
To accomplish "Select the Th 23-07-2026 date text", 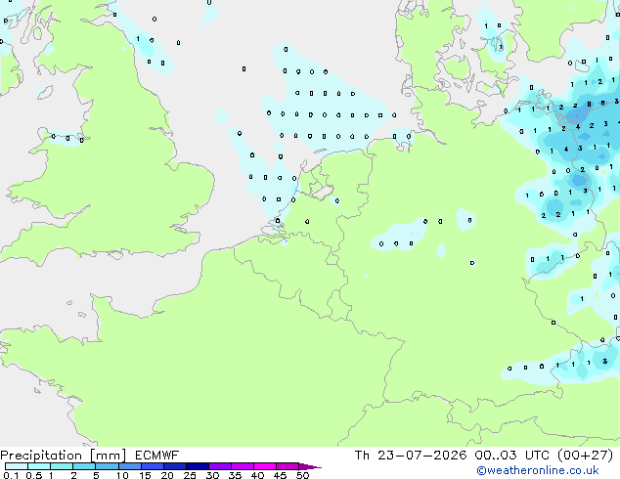I will pyautogui.click(x=411, y=456).
